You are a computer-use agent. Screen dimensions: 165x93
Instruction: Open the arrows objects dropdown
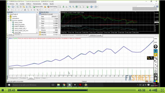(x=38, y=10)
